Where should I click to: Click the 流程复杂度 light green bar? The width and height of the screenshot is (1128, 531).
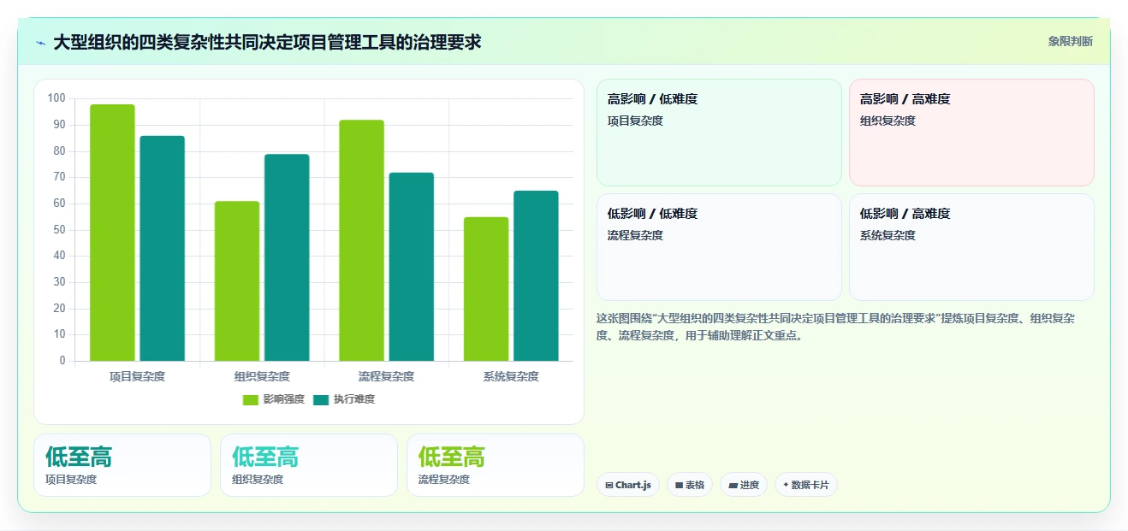click(361, 240)
